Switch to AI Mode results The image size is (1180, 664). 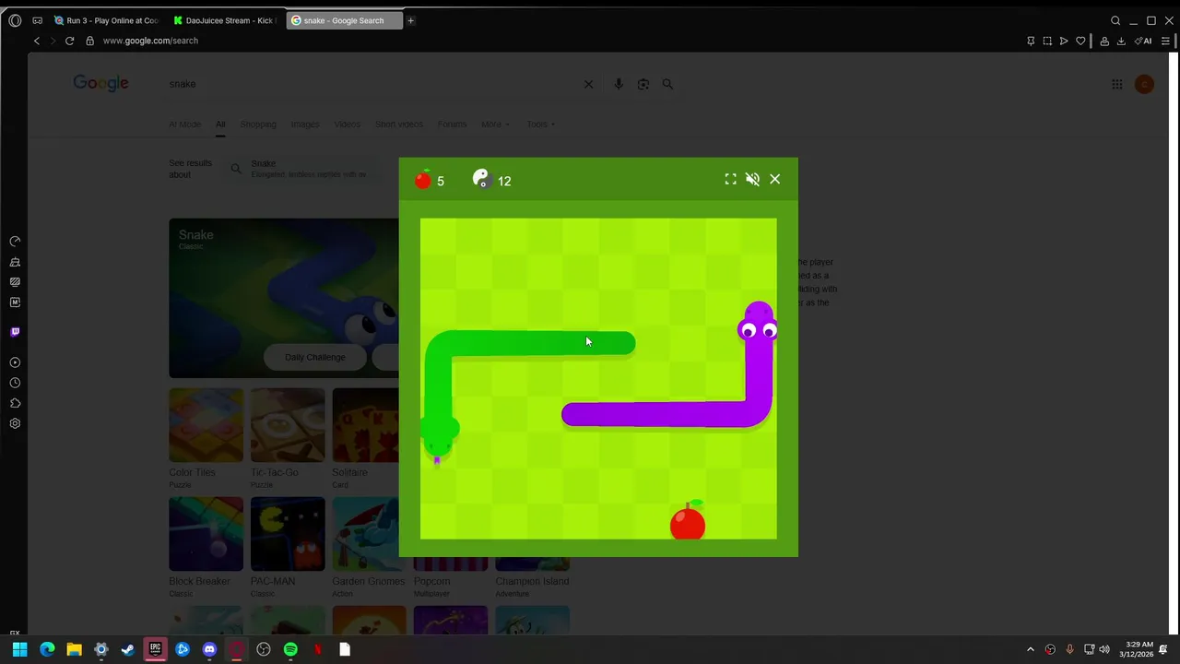(184, 125)
